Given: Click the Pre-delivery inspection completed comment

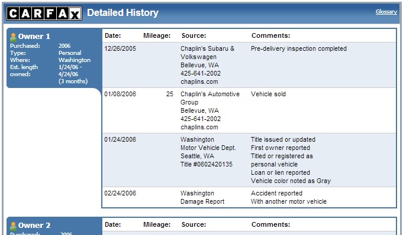Looking at the screenshot, I should pyautogui.click(x=299, y=48).
